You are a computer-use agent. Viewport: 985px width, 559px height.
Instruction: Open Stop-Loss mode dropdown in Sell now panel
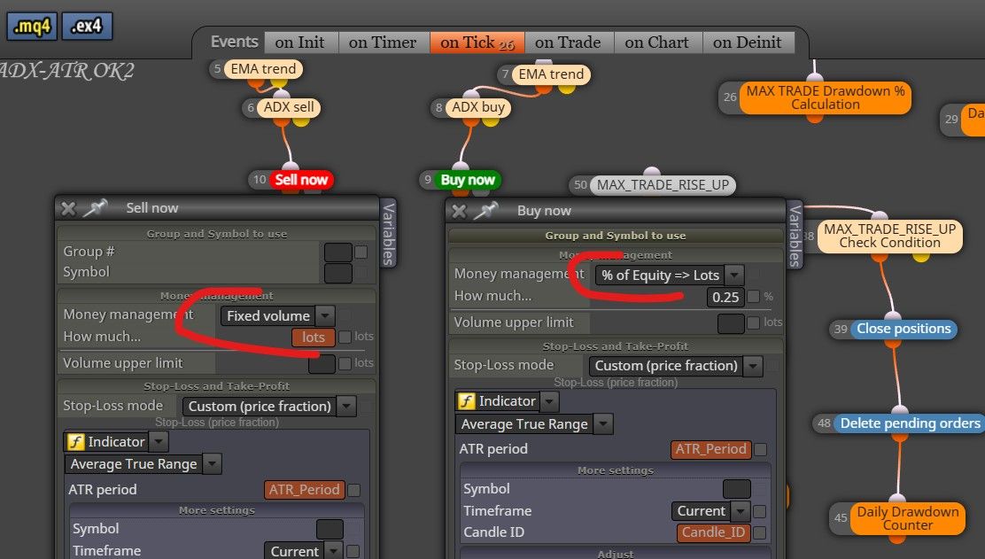click(269, 407)
